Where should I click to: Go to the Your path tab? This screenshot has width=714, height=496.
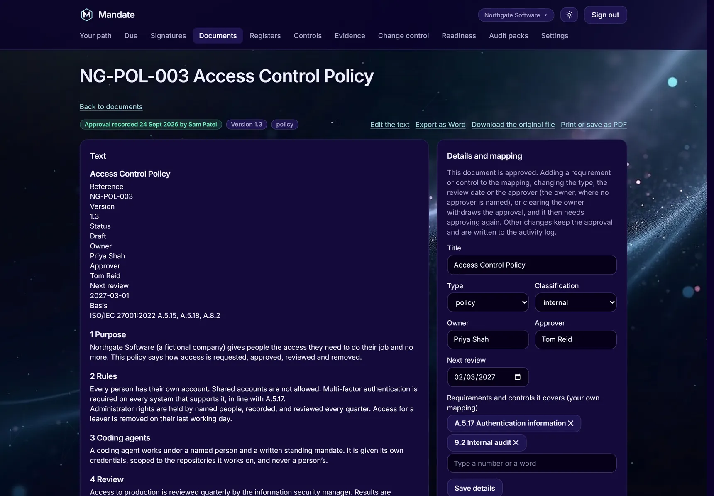pyautogui.click(x=95, y=36)
